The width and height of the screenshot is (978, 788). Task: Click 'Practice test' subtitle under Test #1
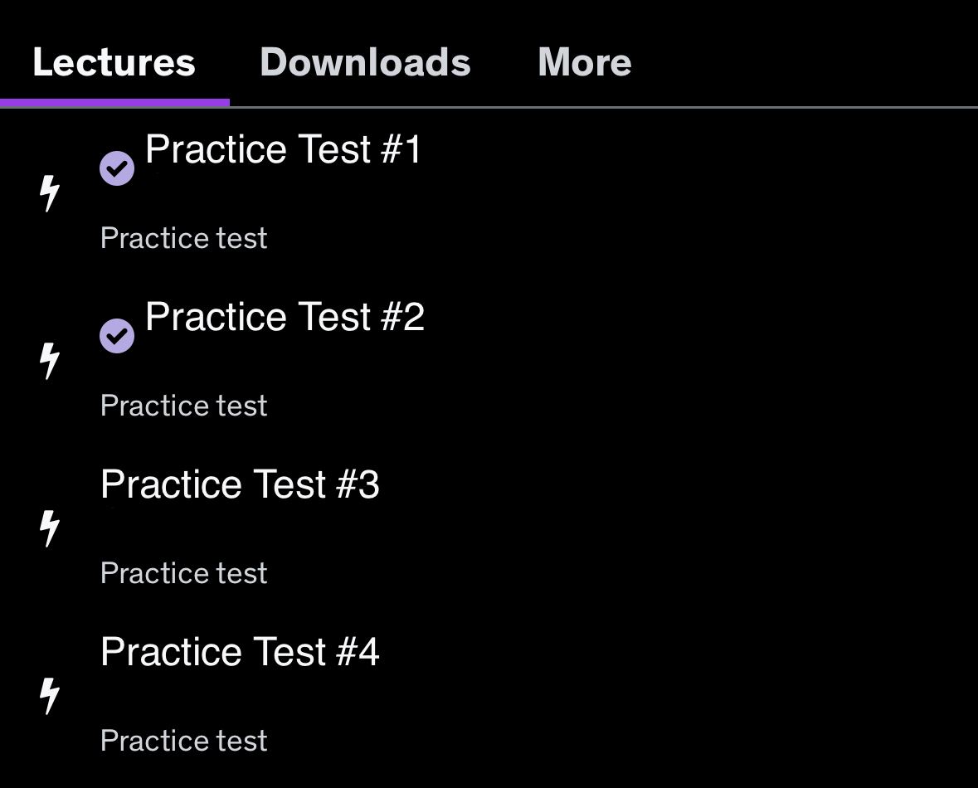184,239
